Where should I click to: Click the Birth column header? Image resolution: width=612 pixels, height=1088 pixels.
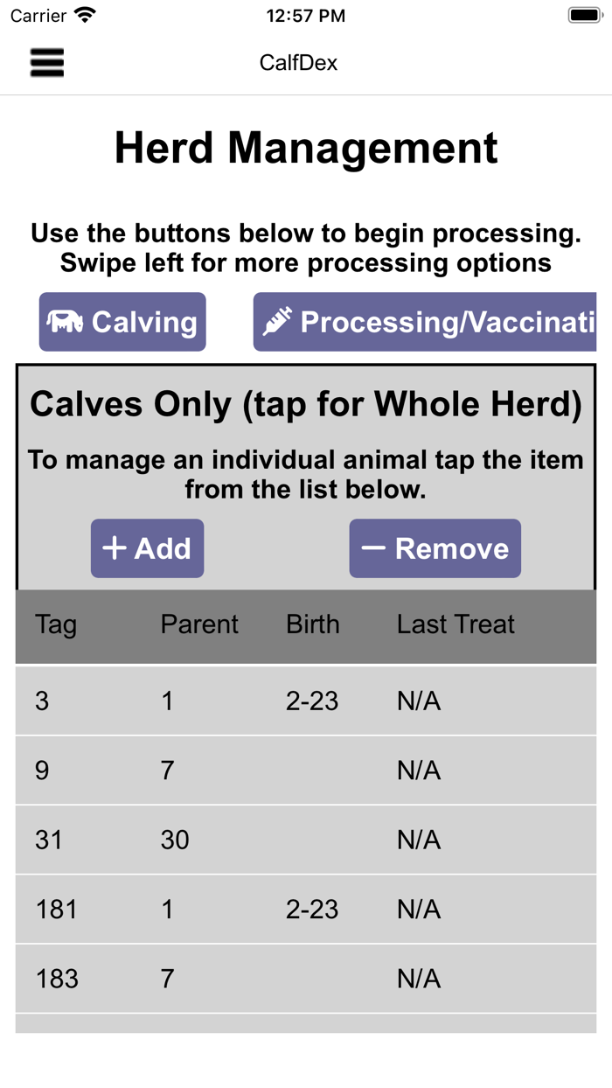click(x=313, y=624)
